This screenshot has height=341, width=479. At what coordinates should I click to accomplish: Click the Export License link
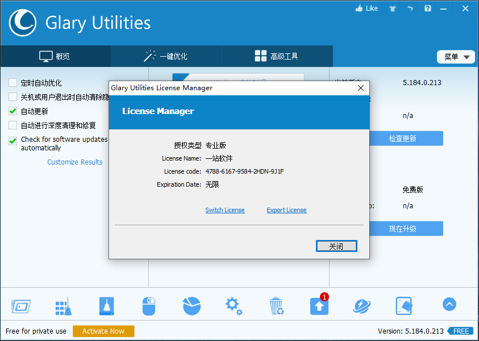(286, 210)
